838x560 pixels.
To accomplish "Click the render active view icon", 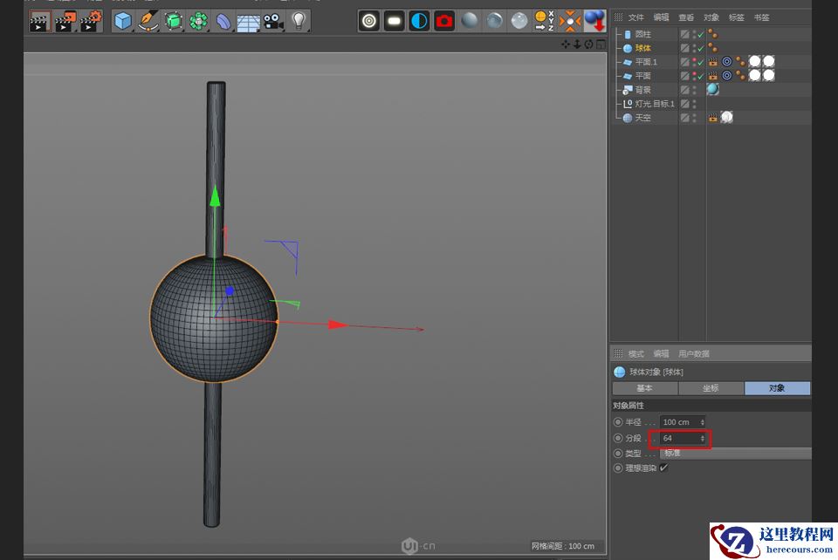I will coord(370,21).
